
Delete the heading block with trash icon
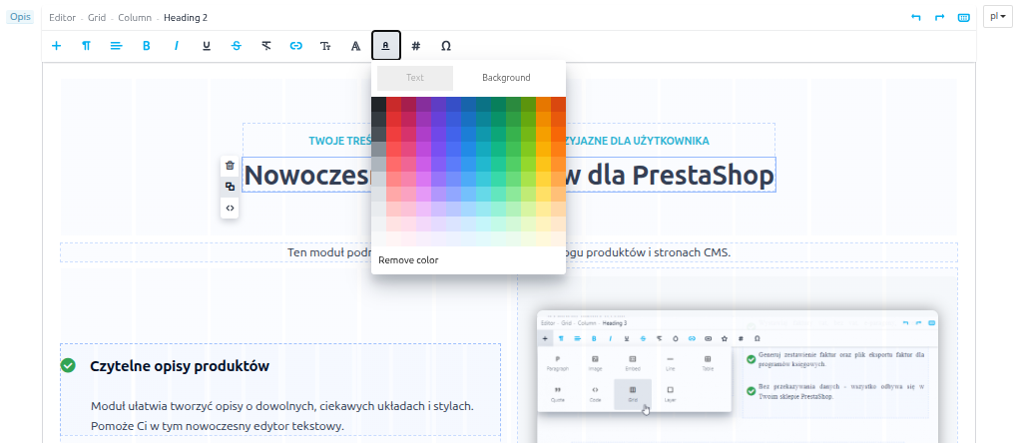[230, 166]
